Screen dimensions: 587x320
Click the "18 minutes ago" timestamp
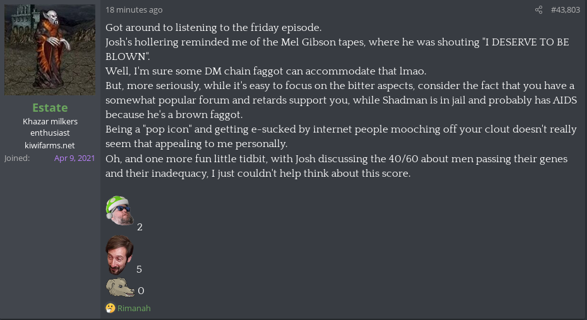[x=134, y=9]
